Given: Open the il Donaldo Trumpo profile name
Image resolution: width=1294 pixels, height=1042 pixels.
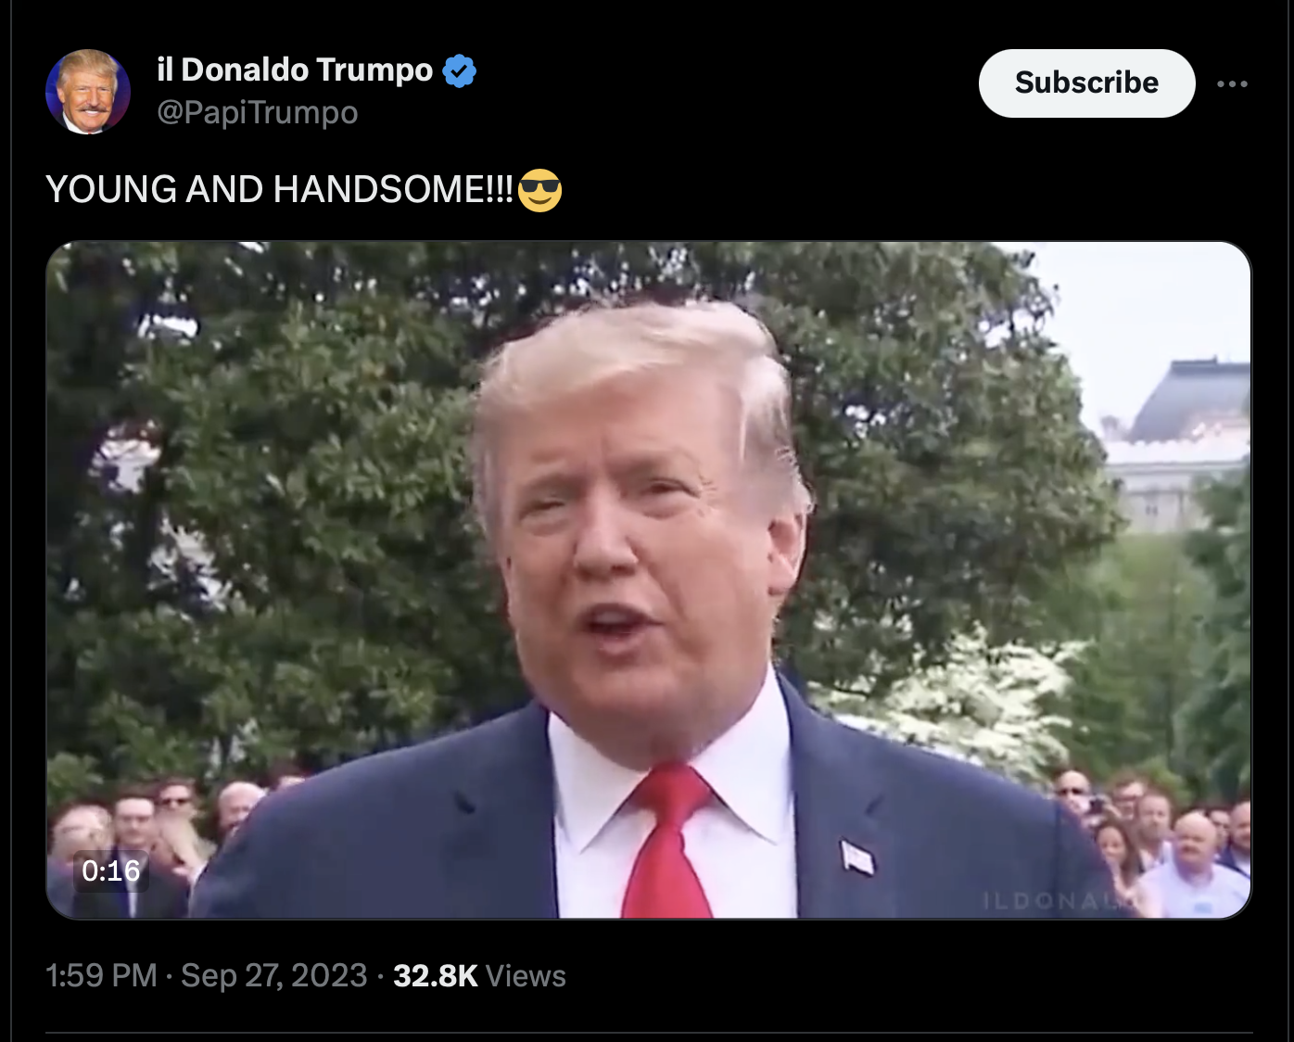Looking at the screenshot, I should (295, 70).
